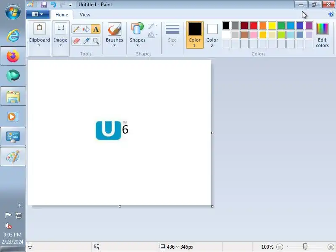
Task: Click the Paste clipboard icon
Action: point(39,28)
